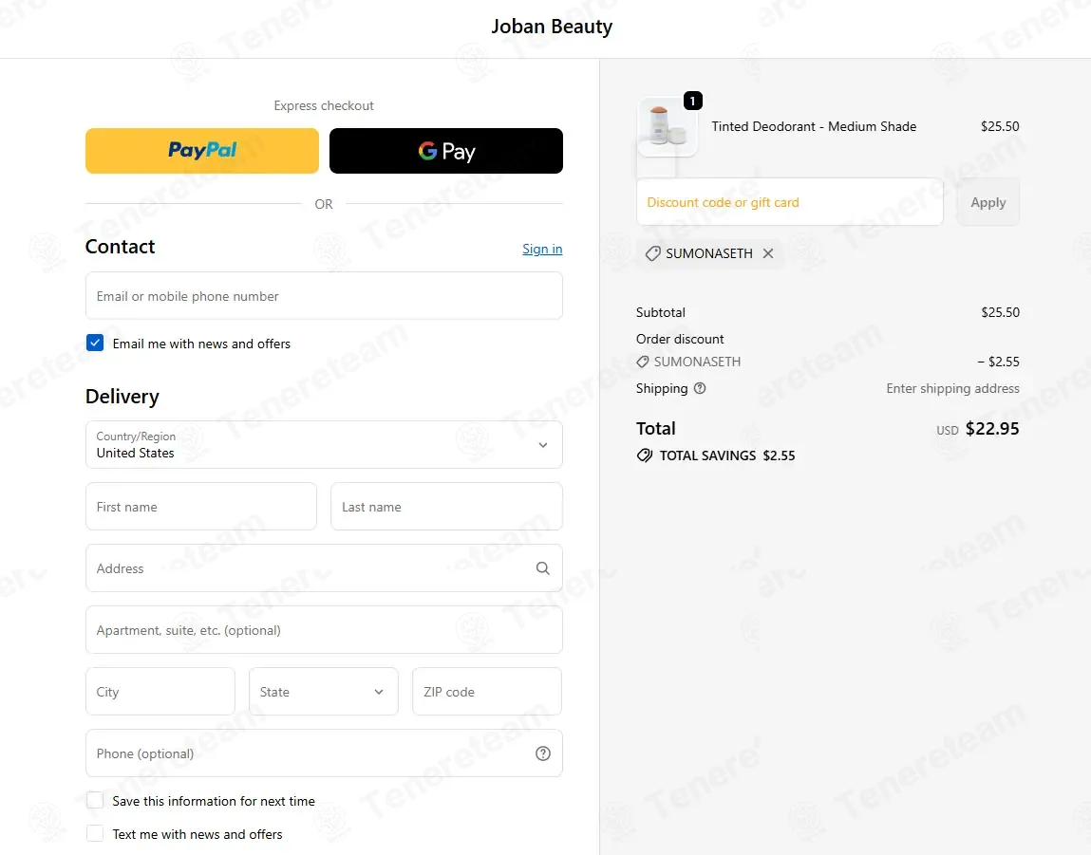
Task: Focus the ZIP code field
Action: pyautogui.click(x=487, y=692)
